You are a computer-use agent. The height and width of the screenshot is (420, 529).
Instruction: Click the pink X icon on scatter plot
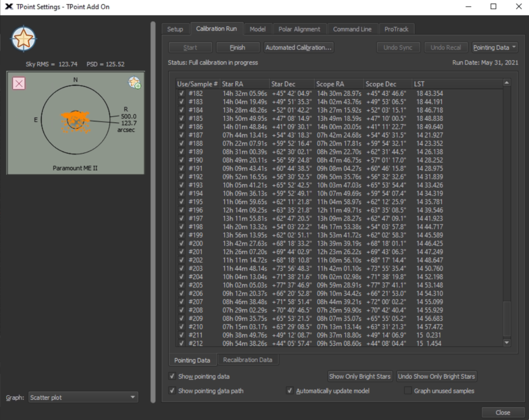(x=19, y=83)
